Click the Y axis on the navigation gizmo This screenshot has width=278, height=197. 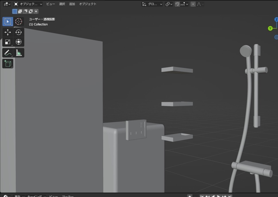(270, 28)
